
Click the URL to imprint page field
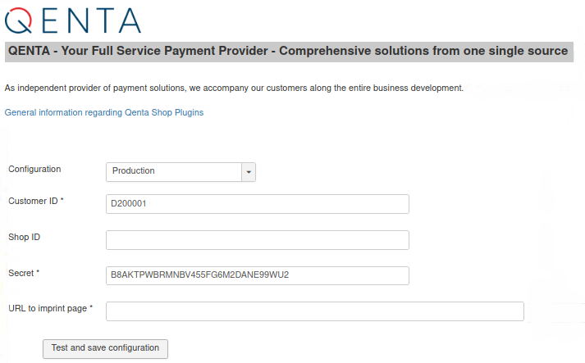click(315, 311)
